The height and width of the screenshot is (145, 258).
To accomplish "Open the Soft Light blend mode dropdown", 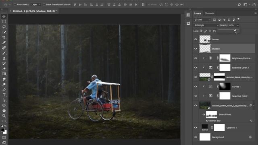I will (206, 25).
